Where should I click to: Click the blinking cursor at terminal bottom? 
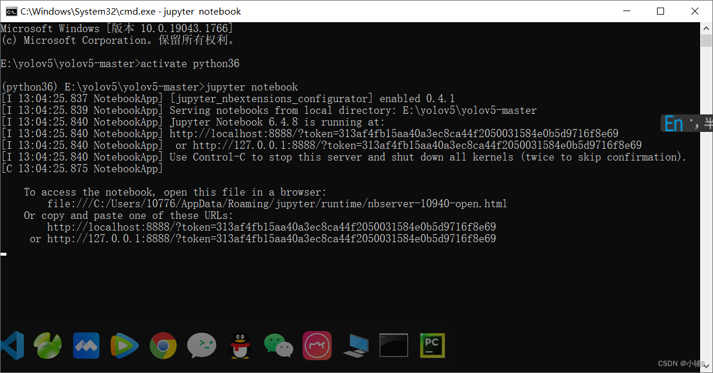tap(3, 254)
